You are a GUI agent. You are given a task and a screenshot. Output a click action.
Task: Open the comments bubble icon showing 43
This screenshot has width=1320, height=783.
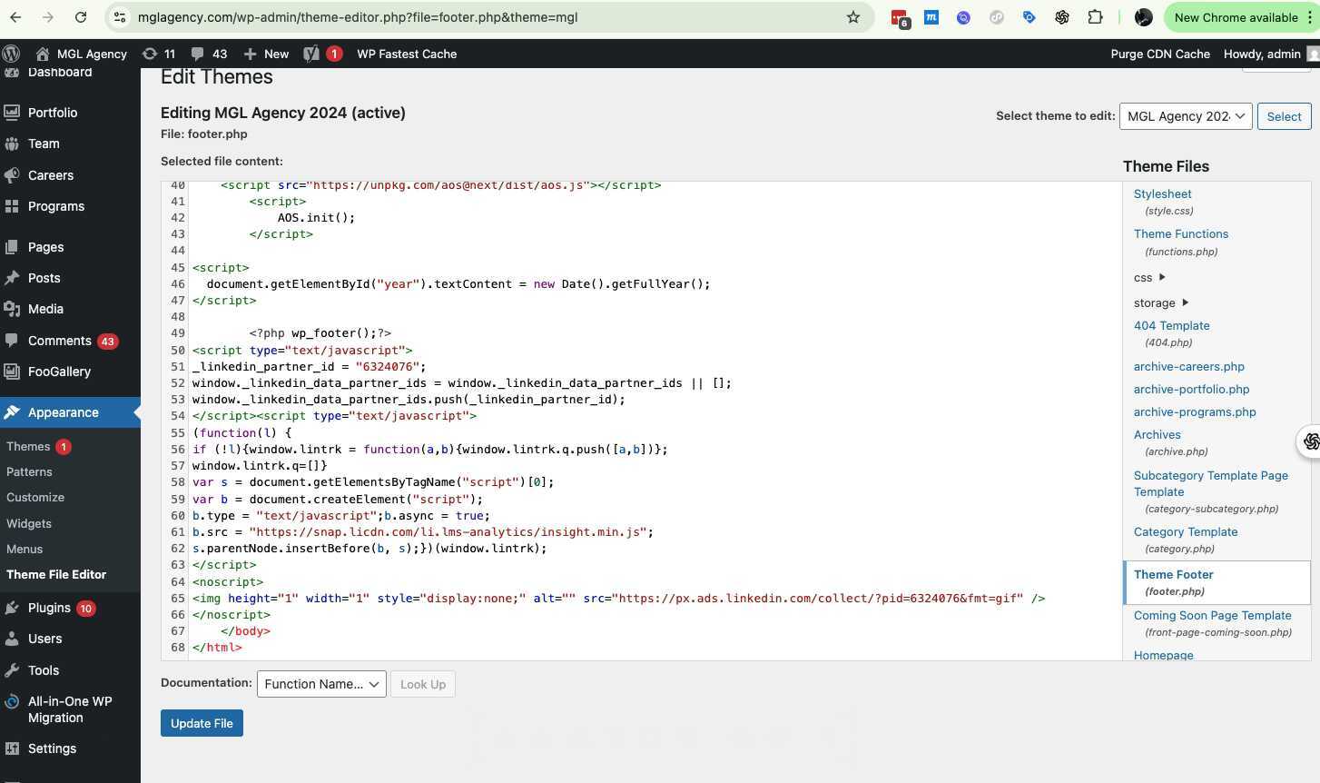pos(209,54)
